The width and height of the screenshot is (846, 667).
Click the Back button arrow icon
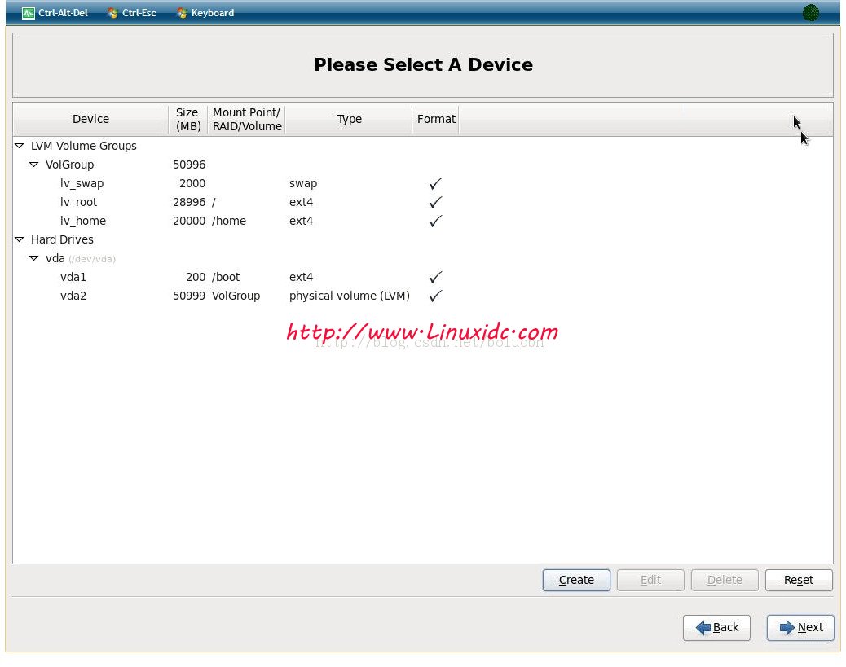703,627
